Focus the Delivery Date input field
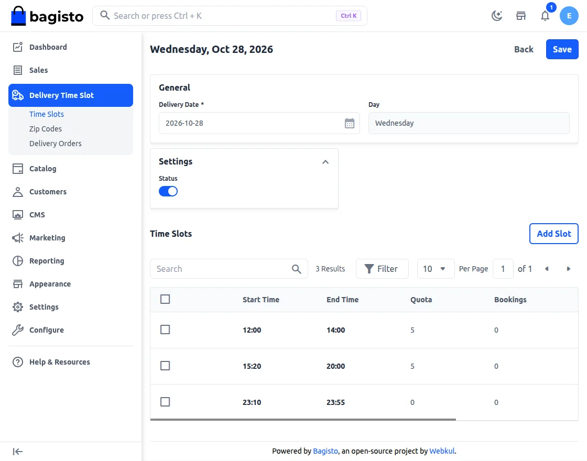 (259, 123)
